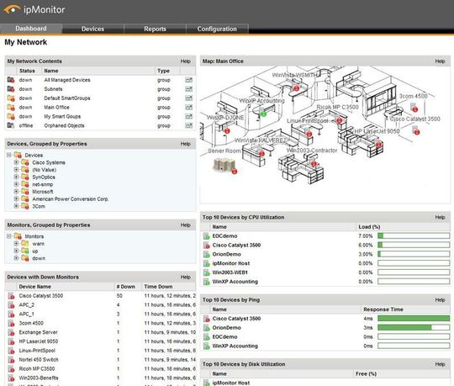Expand the down monitors folder

pos(16,258)
